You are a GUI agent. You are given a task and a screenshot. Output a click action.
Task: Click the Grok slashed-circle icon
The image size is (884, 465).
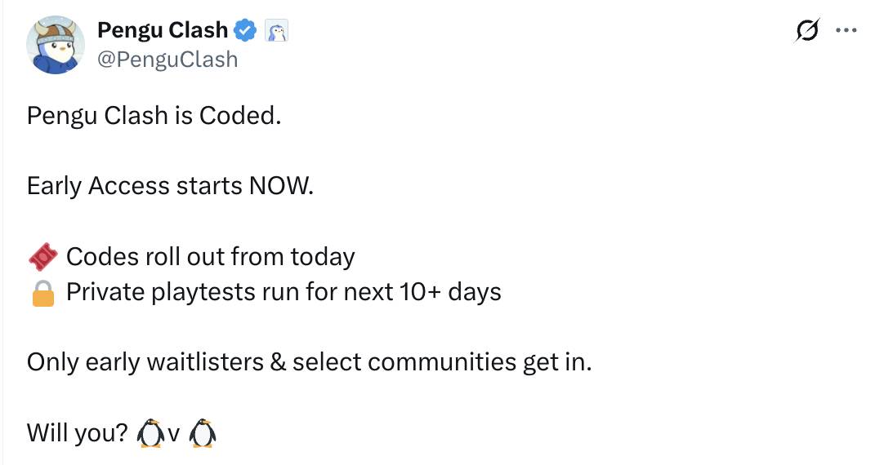806,30
